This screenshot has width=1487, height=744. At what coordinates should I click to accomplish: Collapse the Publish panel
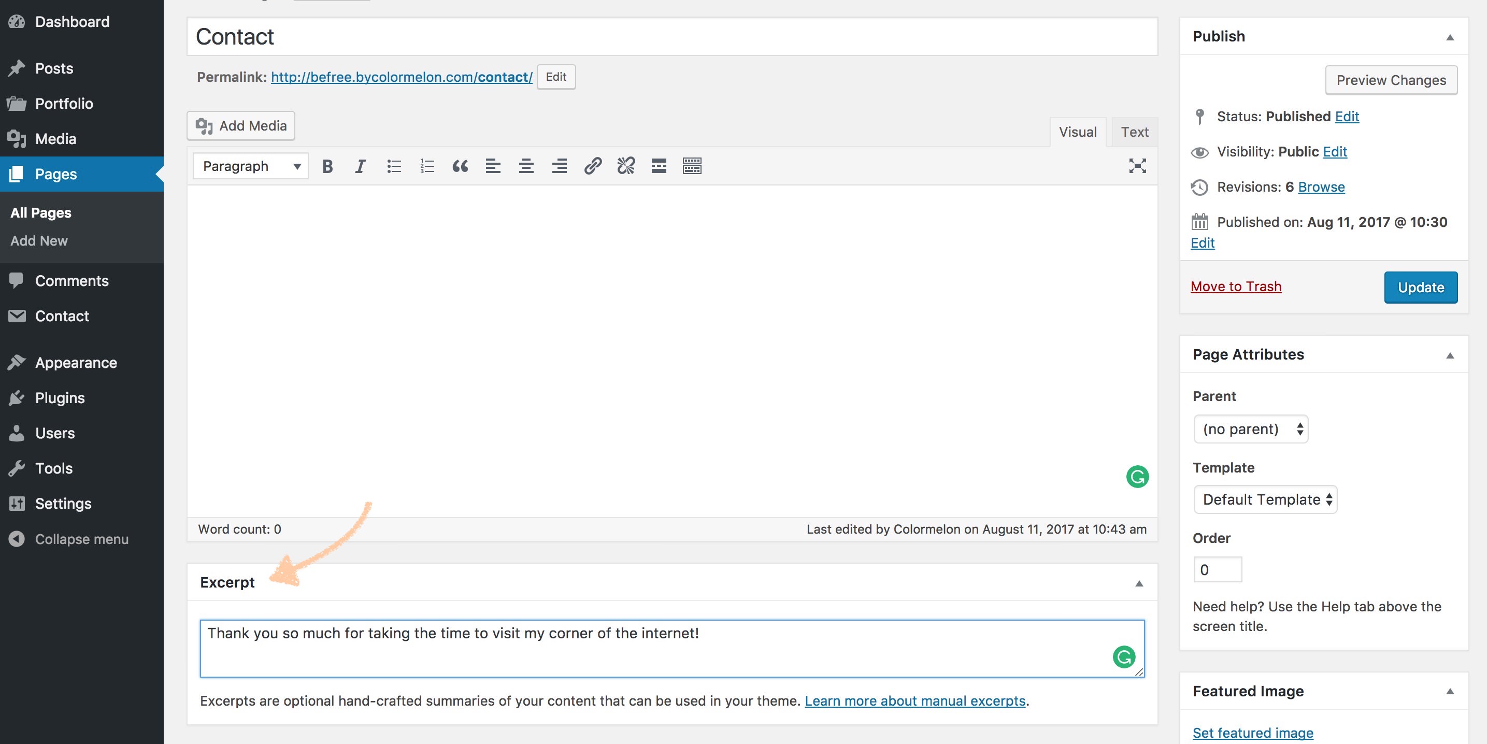pyautogui.click(x=1450, y=37)
